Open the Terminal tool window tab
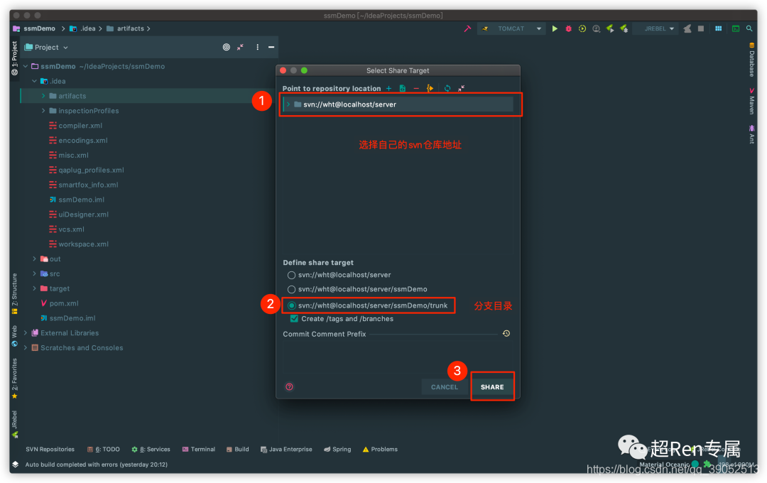The width and height of the screenshot is (767, 483). click(x=199, y=450)
